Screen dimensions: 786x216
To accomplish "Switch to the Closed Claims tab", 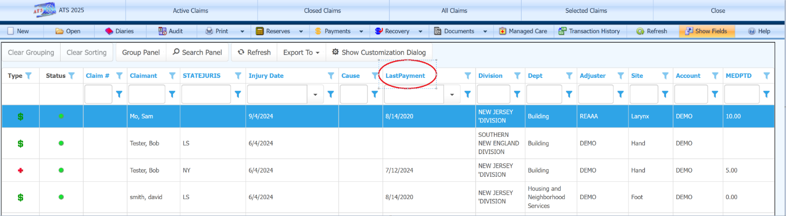I will pos(322,11).
